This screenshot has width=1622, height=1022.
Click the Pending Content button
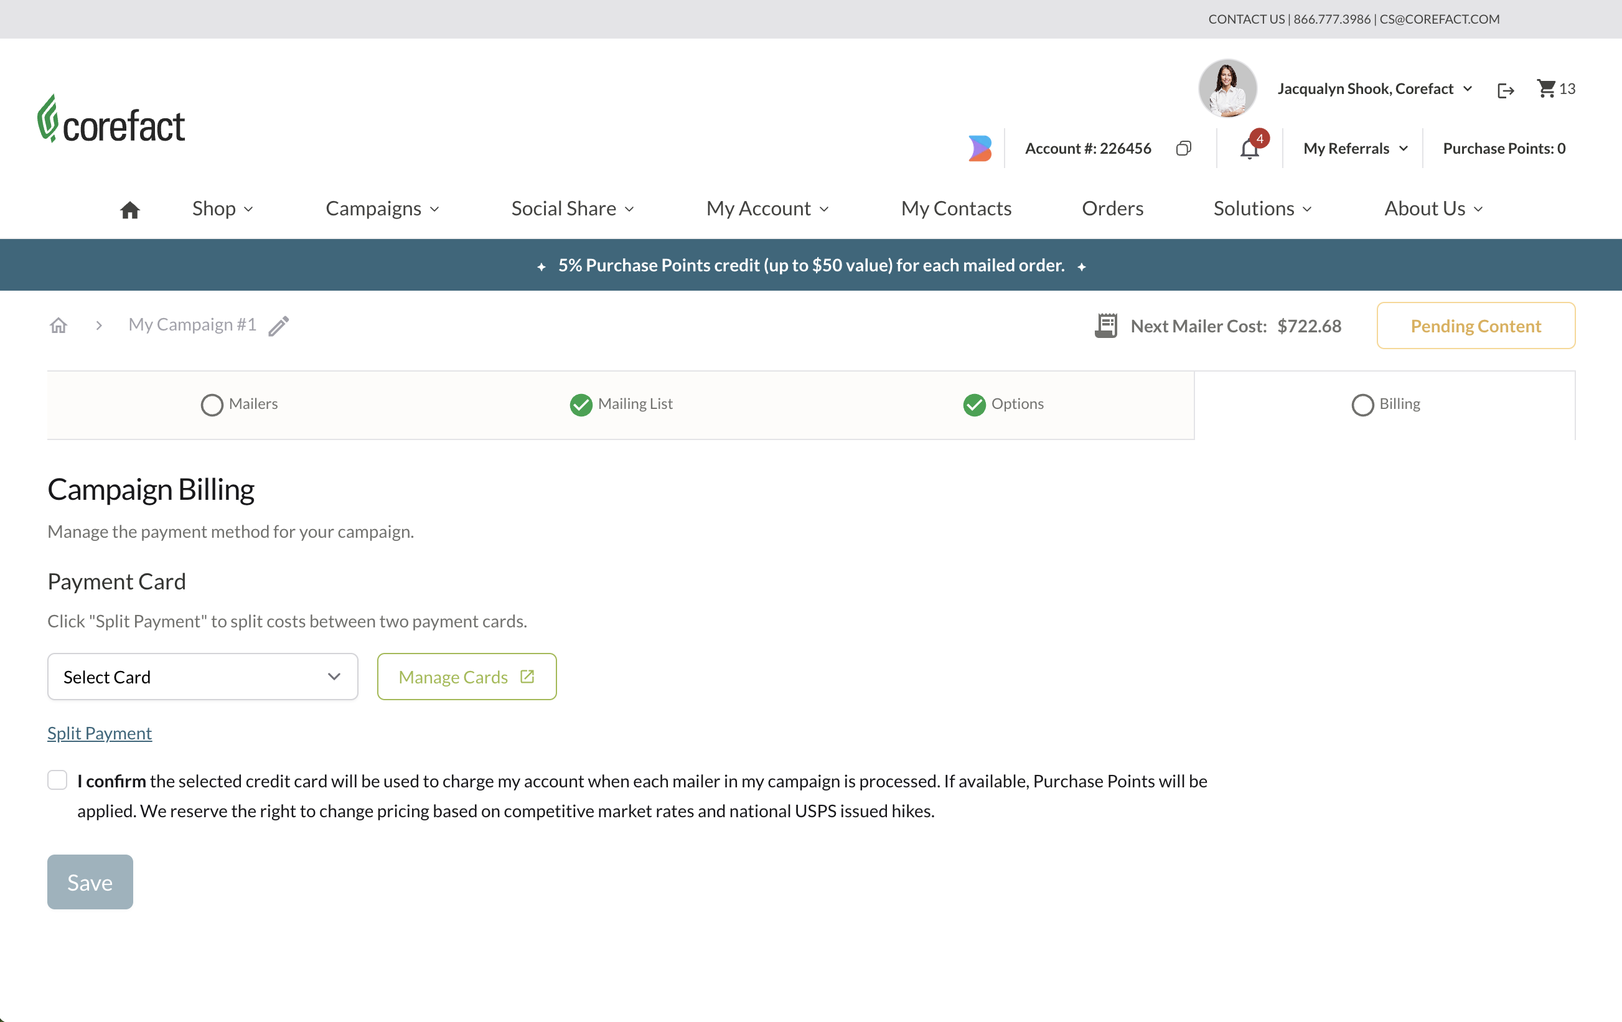click(x=1475, y=326)
